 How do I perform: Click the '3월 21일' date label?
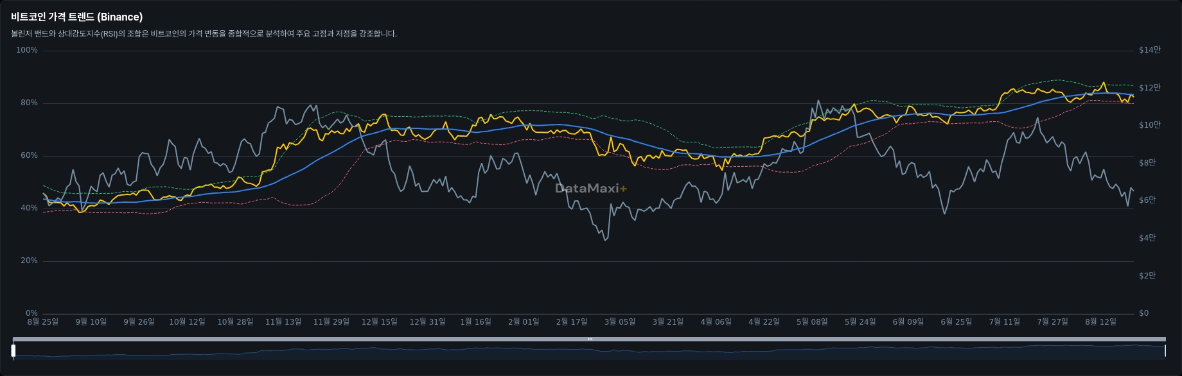coord(668,322)
